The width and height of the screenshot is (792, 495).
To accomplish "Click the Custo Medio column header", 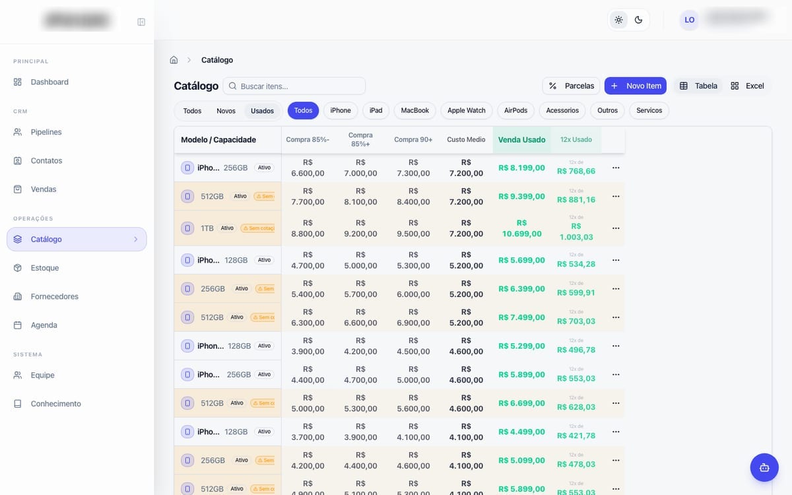I will 466,140.
